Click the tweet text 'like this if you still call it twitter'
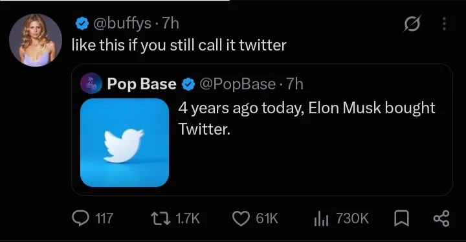 coord(179,45)
